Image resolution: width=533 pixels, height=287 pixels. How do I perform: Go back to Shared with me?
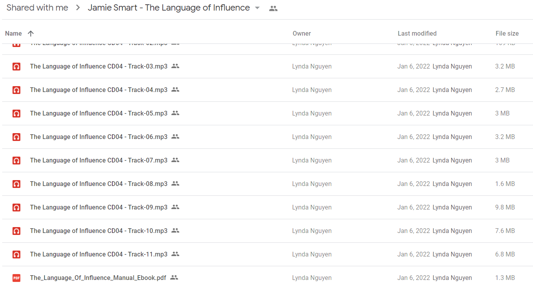[x=37, y=7]
